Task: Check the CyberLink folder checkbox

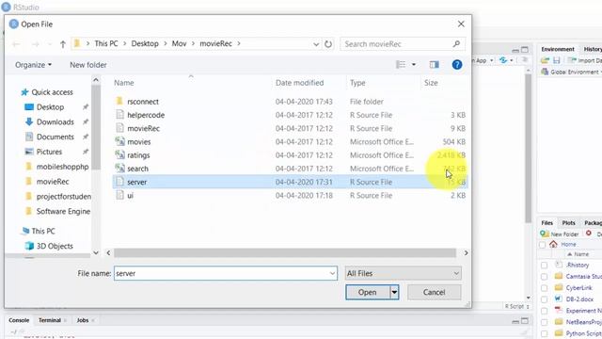Action: tap(544, 288)
